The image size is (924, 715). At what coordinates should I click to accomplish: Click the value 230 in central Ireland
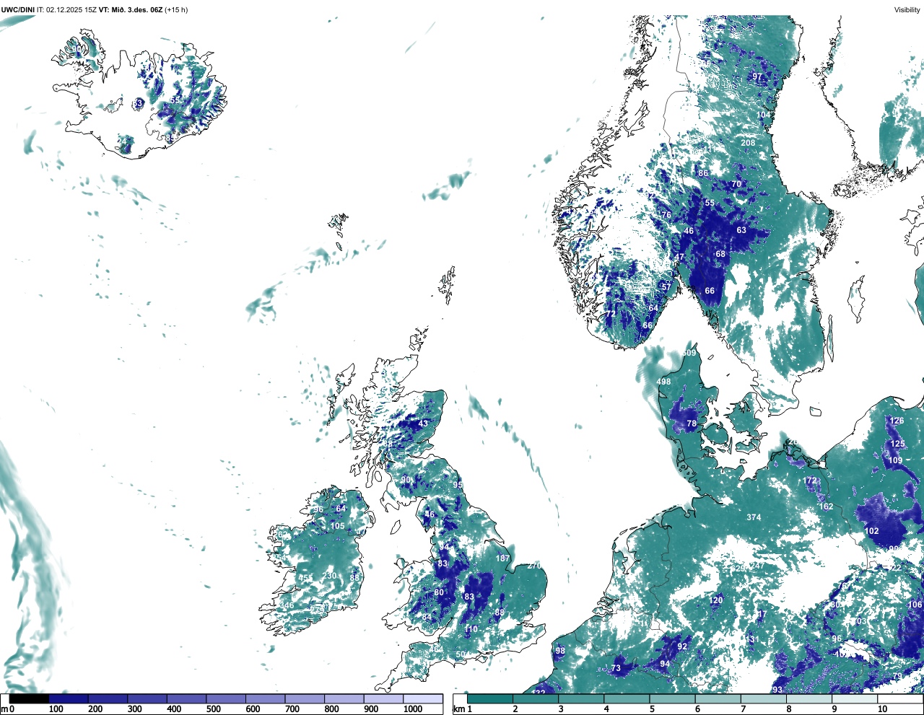[x=330, y=576]
